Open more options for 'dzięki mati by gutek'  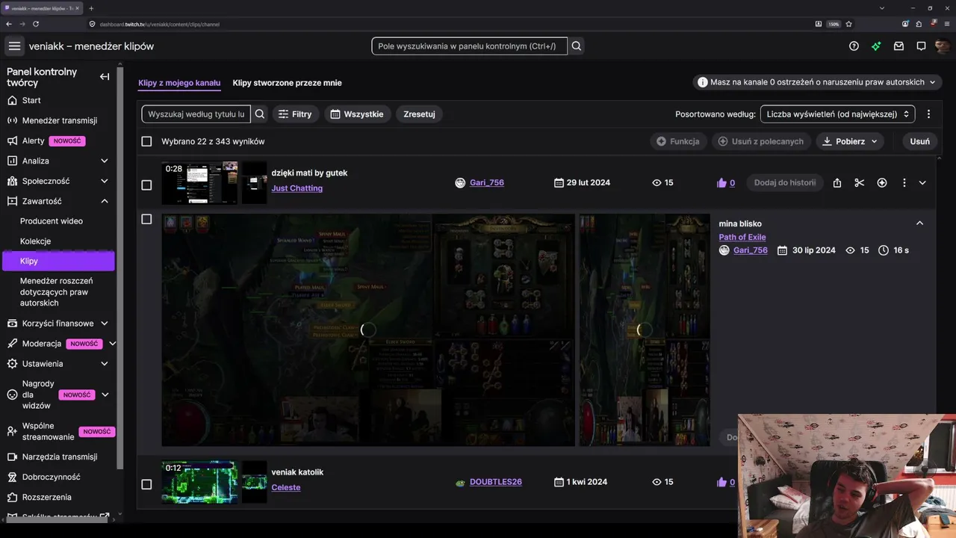coord(904,183)
